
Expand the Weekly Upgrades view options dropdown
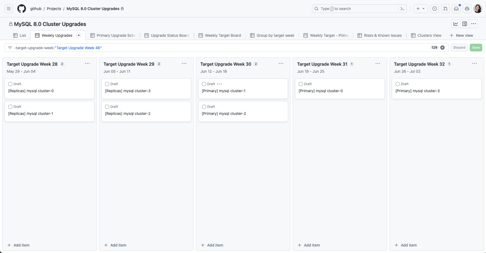pos(79,35)
